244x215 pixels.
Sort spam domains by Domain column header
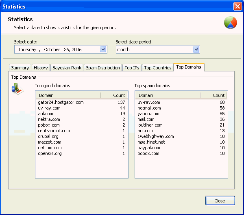point(168,95)
